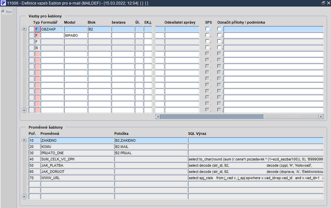The width and height of the screenshot is (331, 208).
Task: Click right arrow of horizontal scrollbar
Action: (321, 116)
